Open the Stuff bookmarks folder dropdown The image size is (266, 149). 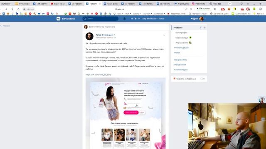click(x=128, y=14)
